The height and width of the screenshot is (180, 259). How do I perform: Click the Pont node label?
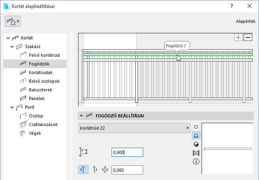(30, 107)
